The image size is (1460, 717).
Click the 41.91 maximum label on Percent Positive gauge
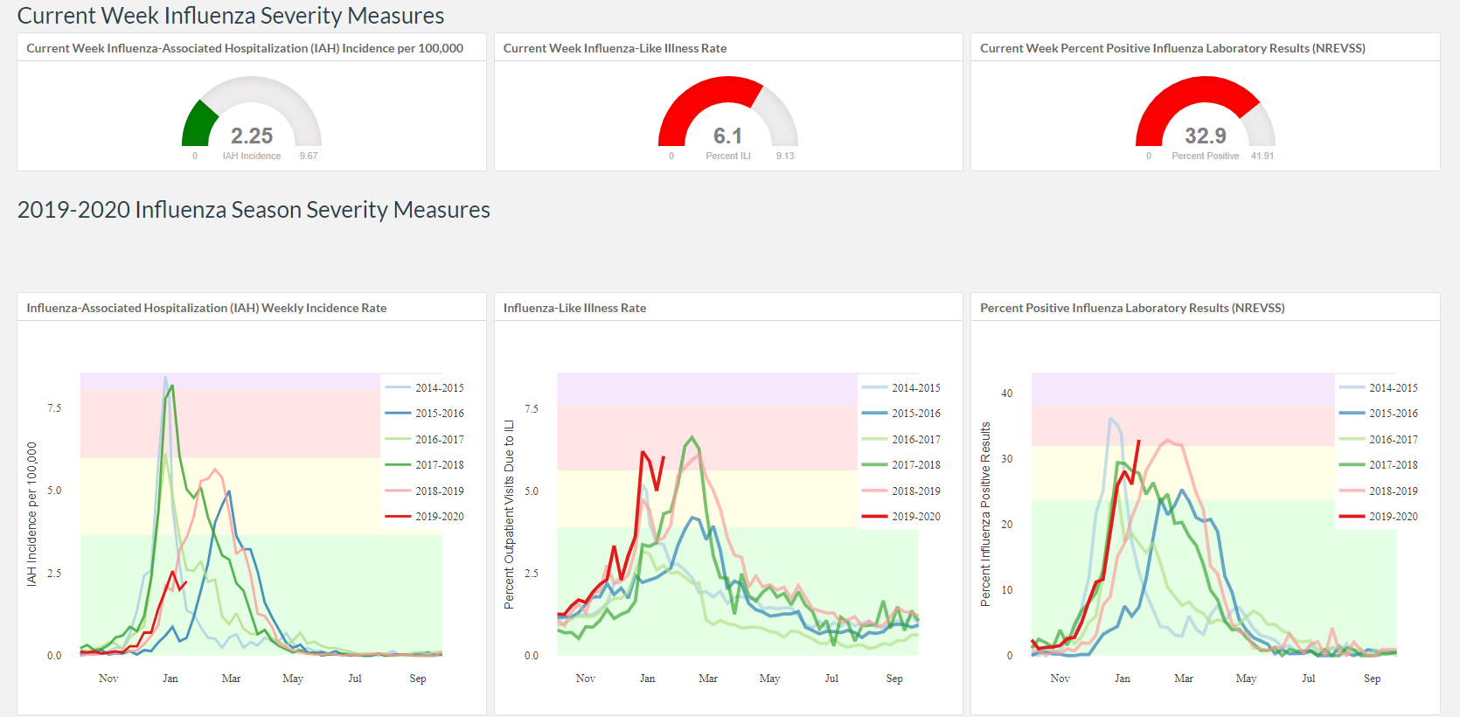pos(1262,156)
